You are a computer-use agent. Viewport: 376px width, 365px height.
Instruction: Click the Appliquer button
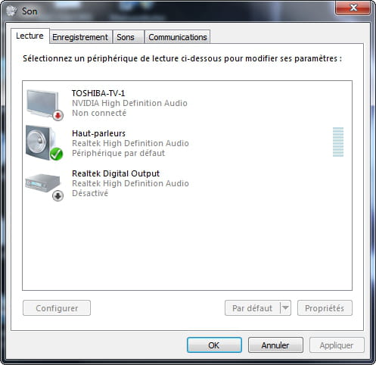[x=337, y=345]
